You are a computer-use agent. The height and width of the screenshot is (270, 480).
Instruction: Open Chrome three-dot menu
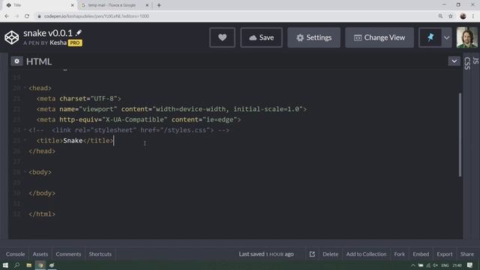click(x=473, y=16)
